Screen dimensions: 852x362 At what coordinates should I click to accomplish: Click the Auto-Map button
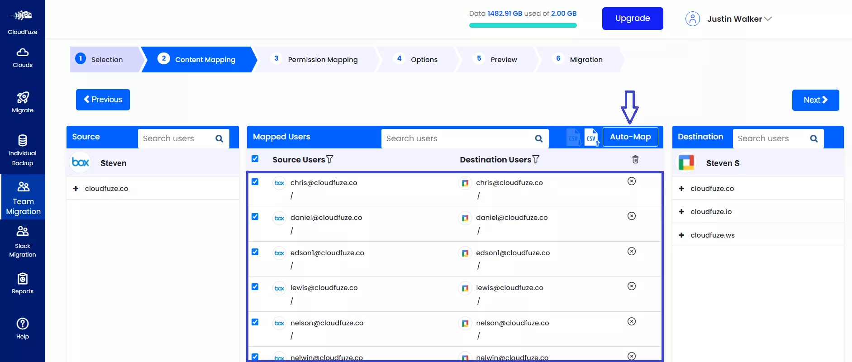pyautogui.click(x=630, y=137)
